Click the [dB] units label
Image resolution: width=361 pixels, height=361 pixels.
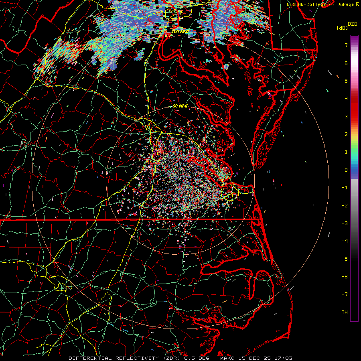click(x=343, y=28)
